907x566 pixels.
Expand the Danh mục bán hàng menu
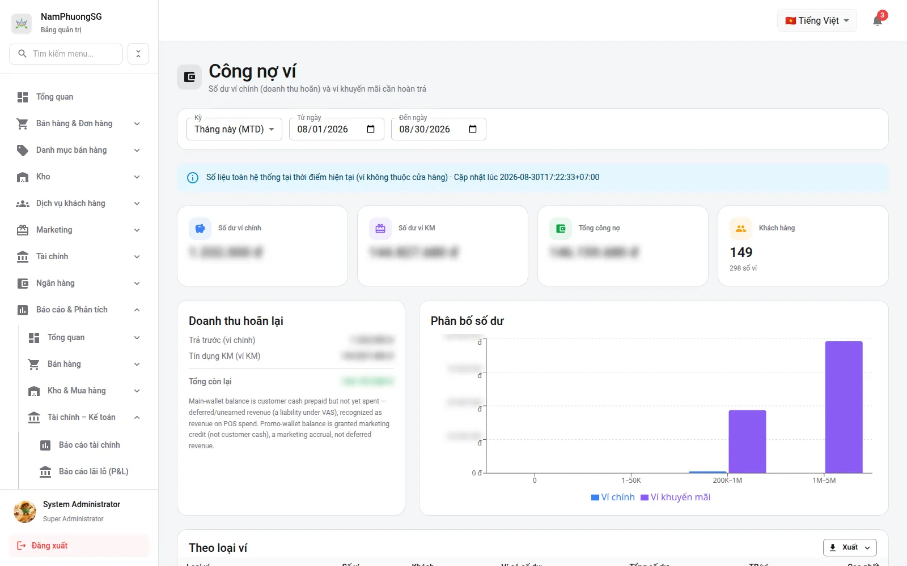coord(137,151)
